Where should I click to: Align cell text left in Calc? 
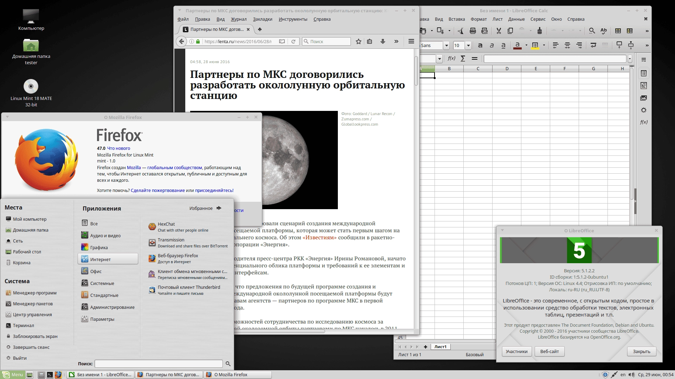click(555, 45)
